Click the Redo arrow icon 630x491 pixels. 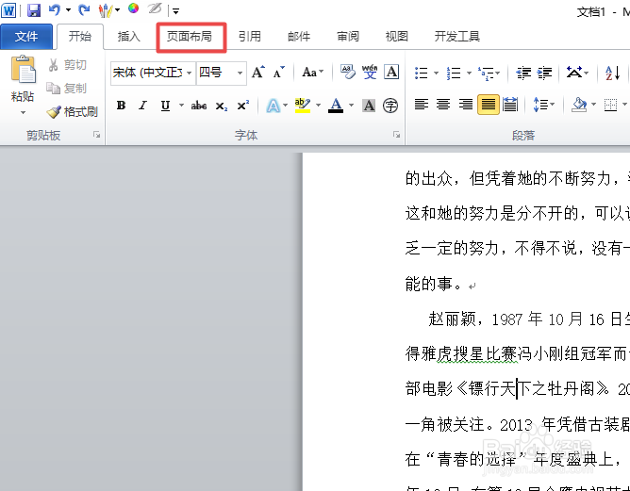tap(84, 10)
